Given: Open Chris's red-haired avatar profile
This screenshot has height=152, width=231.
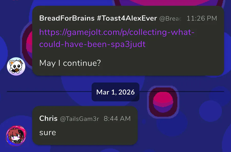Looking at the screenshot, I should click(16, 136).
